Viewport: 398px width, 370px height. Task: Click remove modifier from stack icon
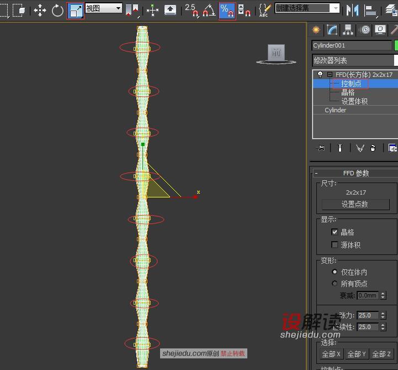pos(373,148)
